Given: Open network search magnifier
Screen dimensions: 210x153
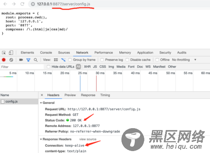Looking at the screenshot, I should pos(36,60).
